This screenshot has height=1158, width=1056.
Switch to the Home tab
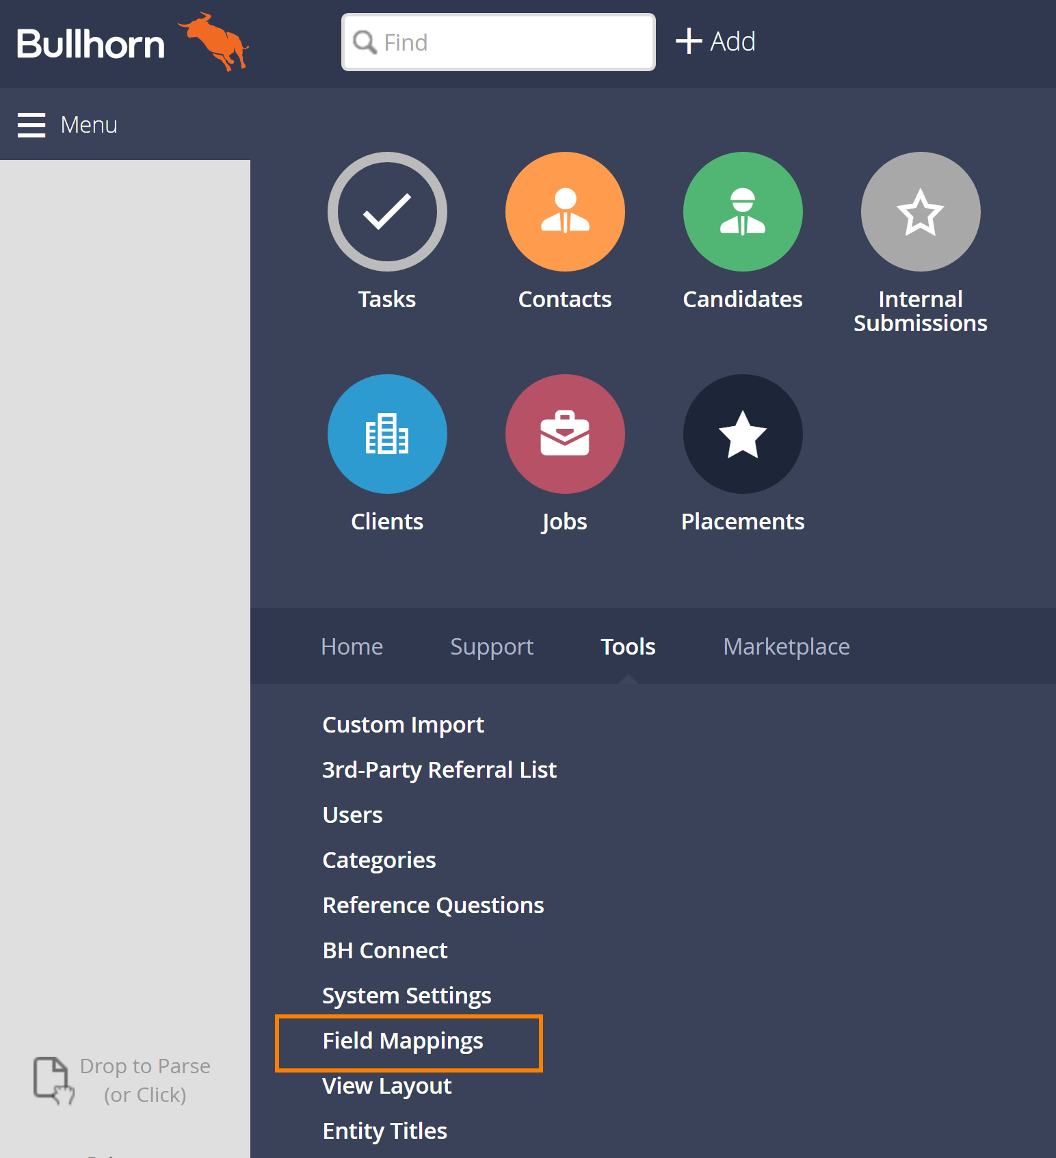tap(352, 646)
